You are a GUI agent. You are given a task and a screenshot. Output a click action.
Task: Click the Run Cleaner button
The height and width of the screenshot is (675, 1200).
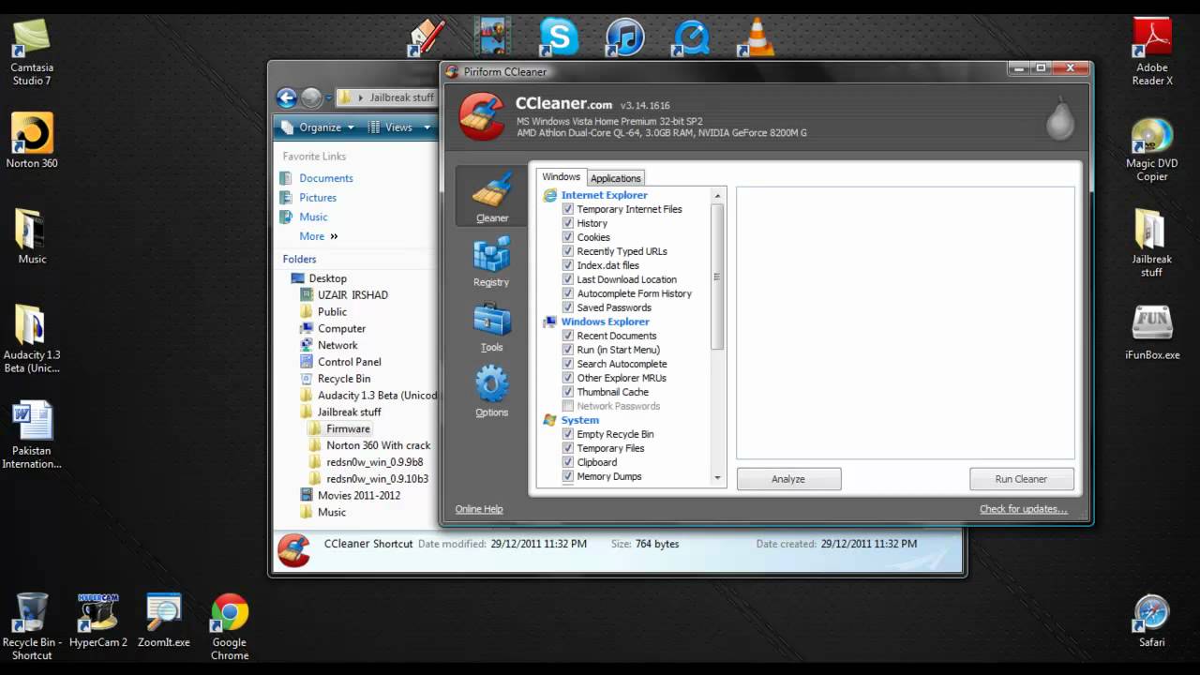coord(1021,479)
